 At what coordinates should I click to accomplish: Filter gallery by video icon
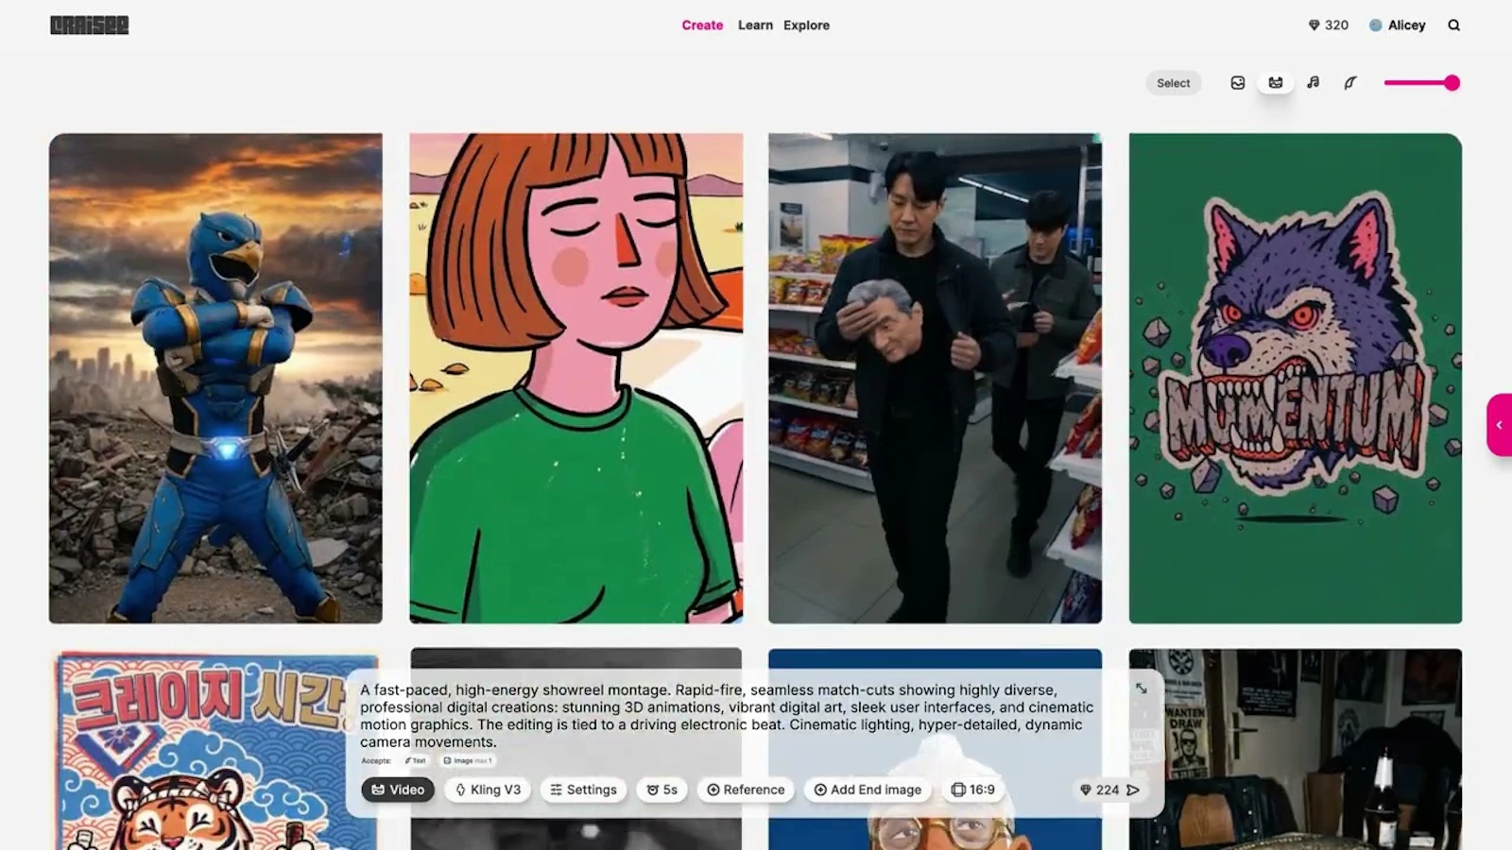(x=1276, y=83)
